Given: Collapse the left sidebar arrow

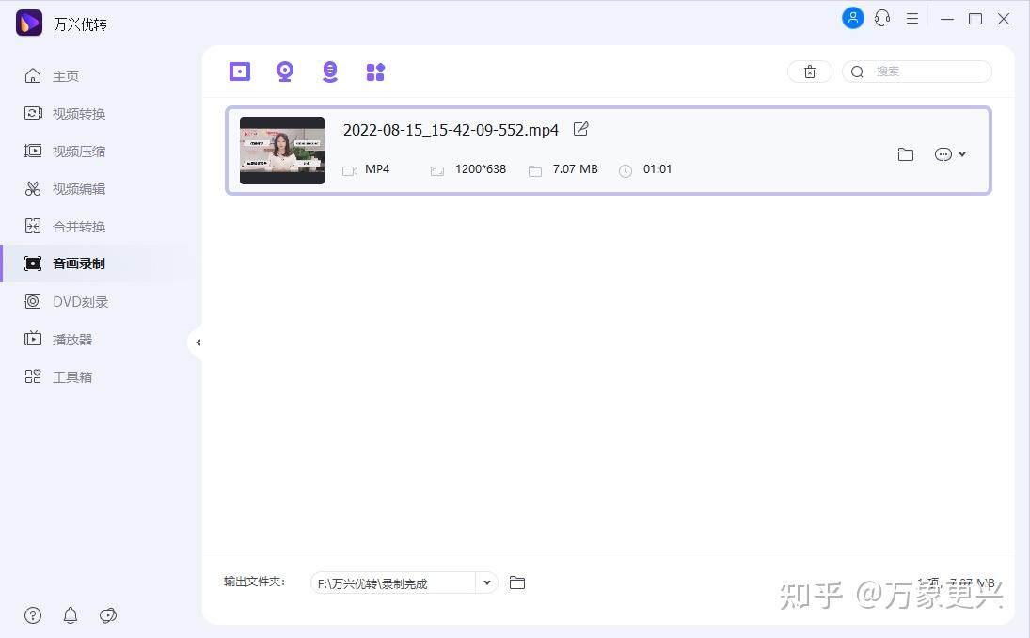Looking at the screenshot, I should (198, 343).
